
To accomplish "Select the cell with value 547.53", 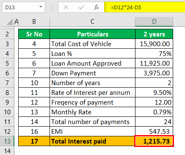I will 154,131.
